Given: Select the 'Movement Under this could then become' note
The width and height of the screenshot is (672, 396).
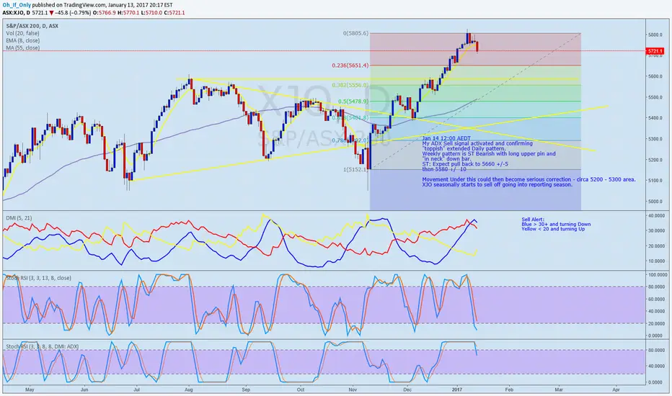Looking at the screenshot, I should click(x=529, y=180).
